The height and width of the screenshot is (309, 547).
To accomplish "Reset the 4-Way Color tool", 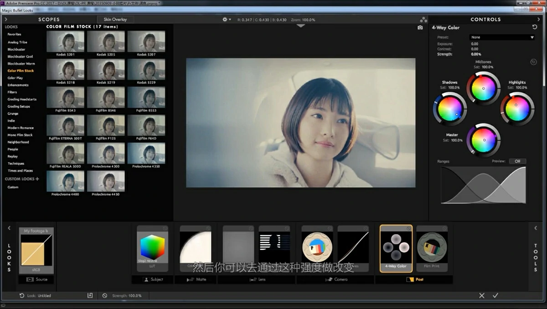I will (535, 27).
